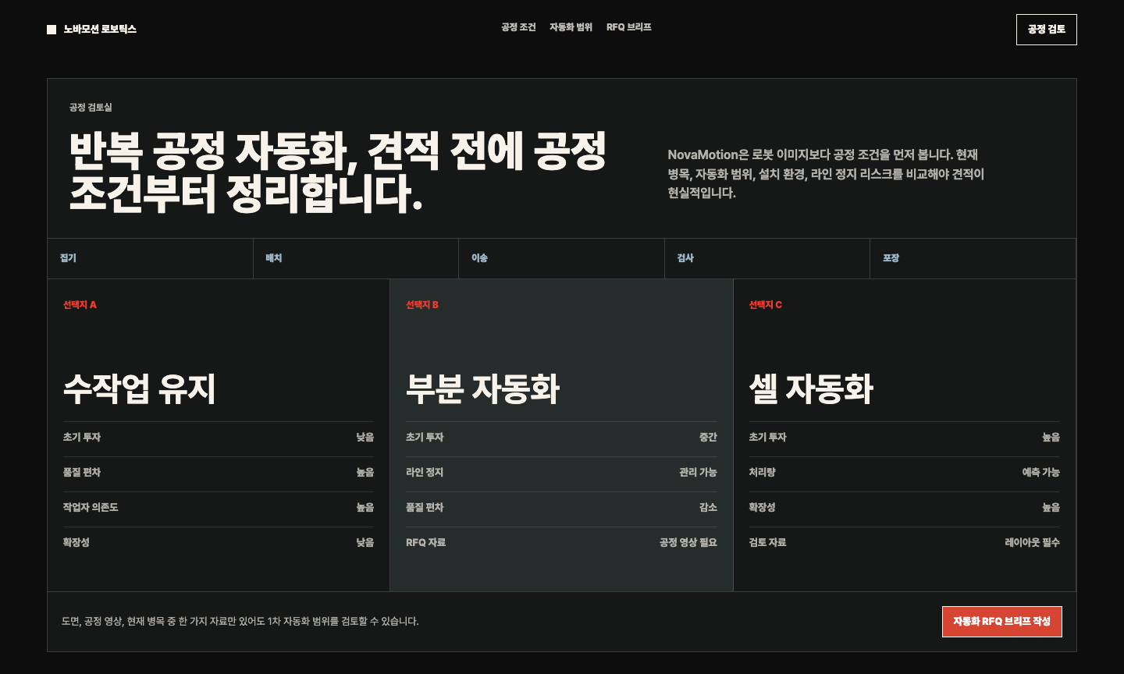Screen dimensions: 1124x674
Task: Click the 공정 검토 header button
Action: click(1046, 30)
